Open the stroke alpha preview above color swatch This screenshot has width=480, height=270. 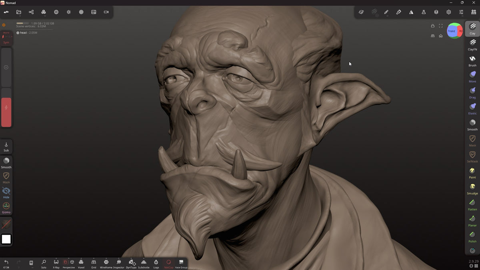click(x=6, y=224)
